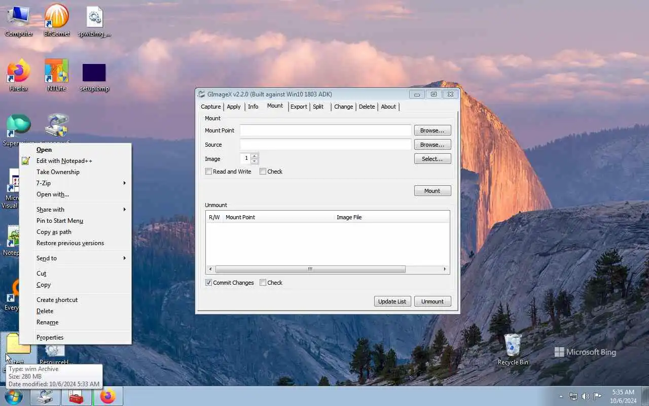Activate the GImageX drive icon on the taskbar
649x406 pixels.
[45, 396]
